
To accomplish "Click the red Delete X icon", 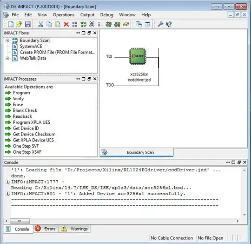I will (66, 24).
